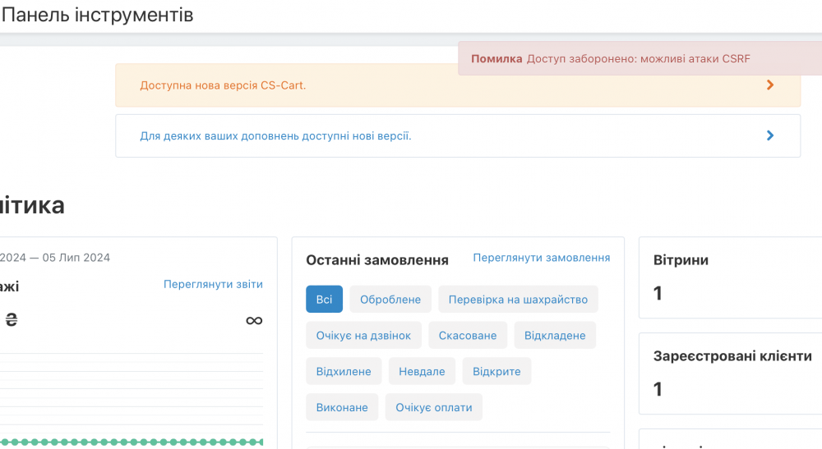Click the infinity symbol in sales panel

click(x=254, y=320)
